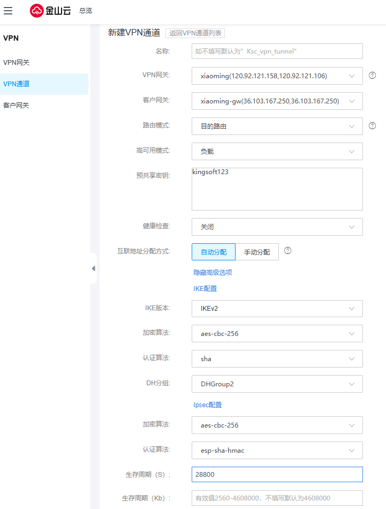
Task: Open the IKE版本 dropdown
Action: (277, 309)
